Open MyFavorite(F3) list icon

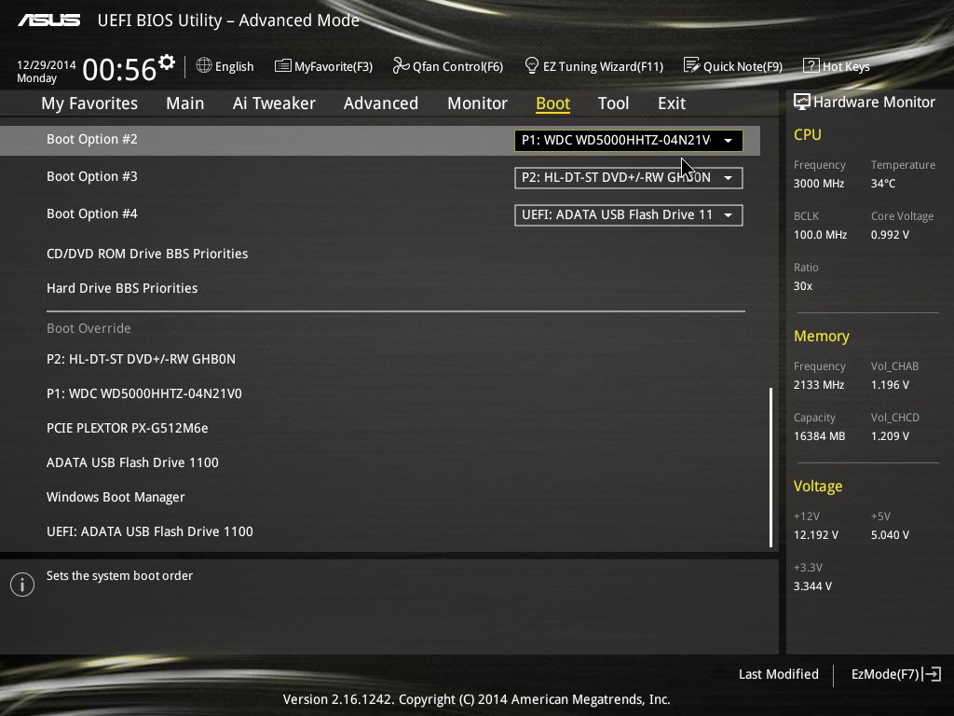(282, 66)
